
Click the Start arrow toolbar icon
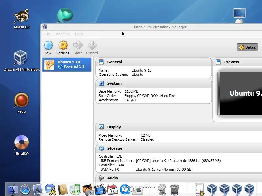click(x=78, y=45)
